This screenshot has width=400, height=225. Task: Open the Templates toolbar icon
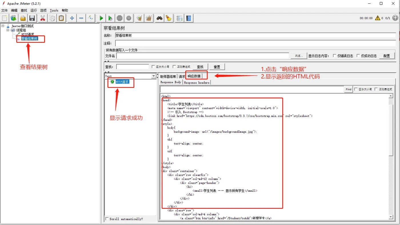[x=13, y=18]
